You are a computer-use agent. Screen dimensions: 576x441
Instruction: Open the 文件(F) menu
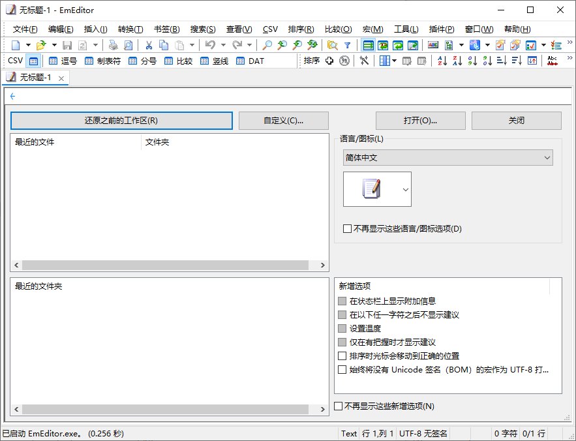click(25, 29)
